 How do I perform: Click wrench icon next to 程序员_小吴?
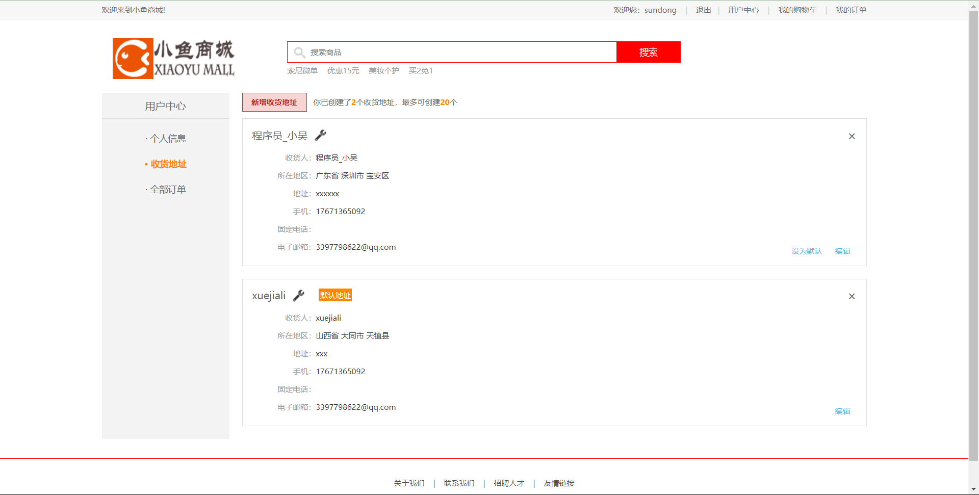(320, 135)
